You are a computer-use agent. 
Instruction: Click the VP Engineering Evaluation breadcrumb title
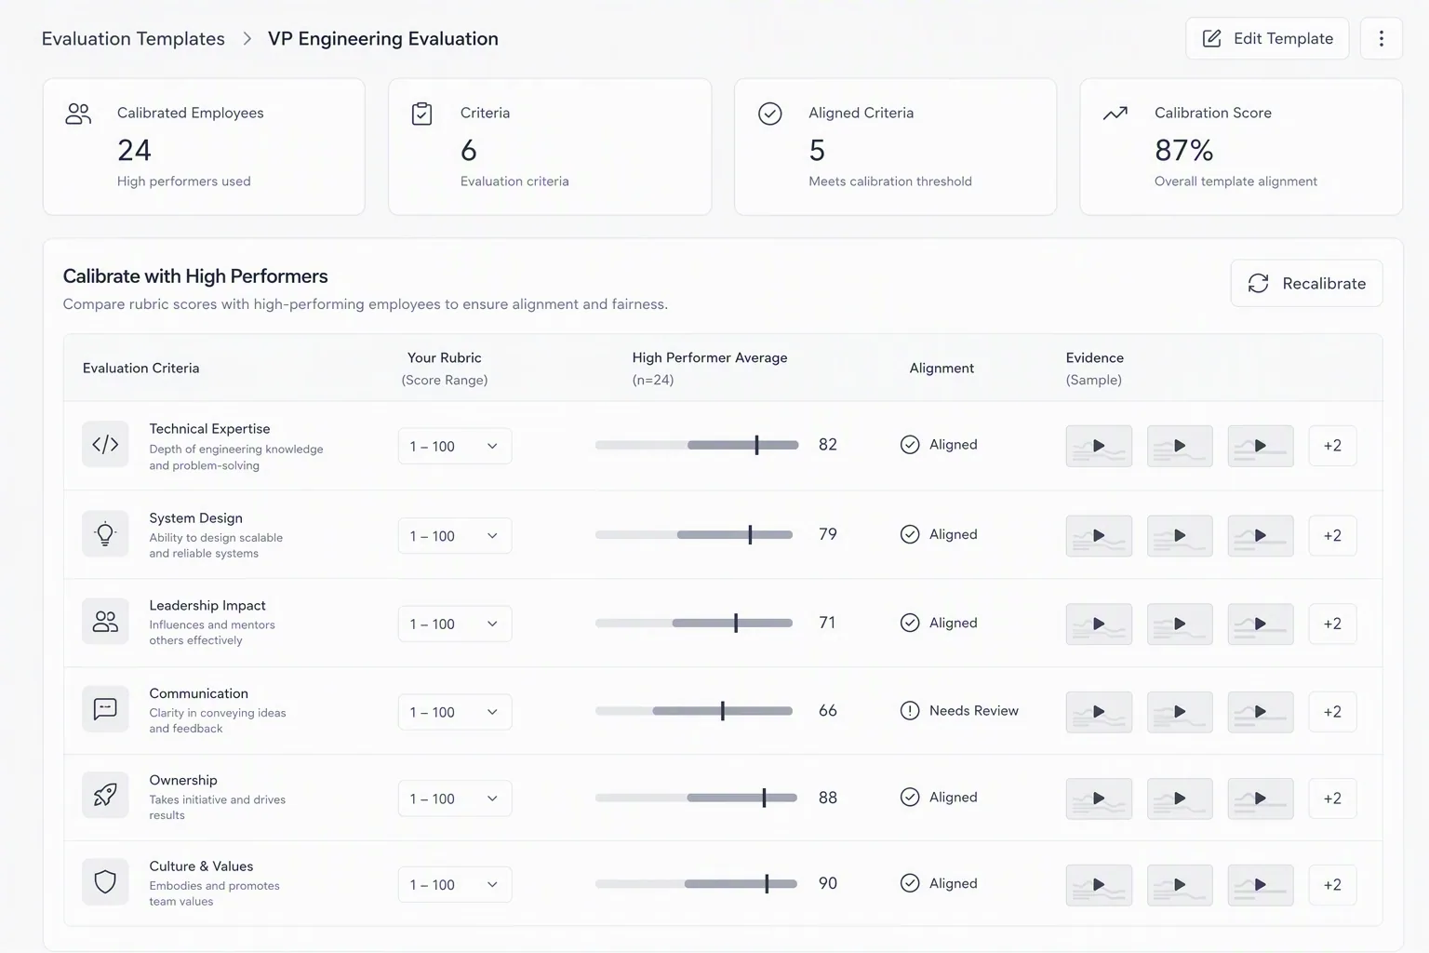(383, 38)
